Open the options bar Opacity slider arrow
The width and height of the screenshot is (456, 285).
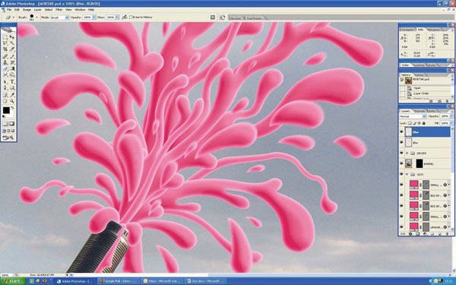coord(94,17)
